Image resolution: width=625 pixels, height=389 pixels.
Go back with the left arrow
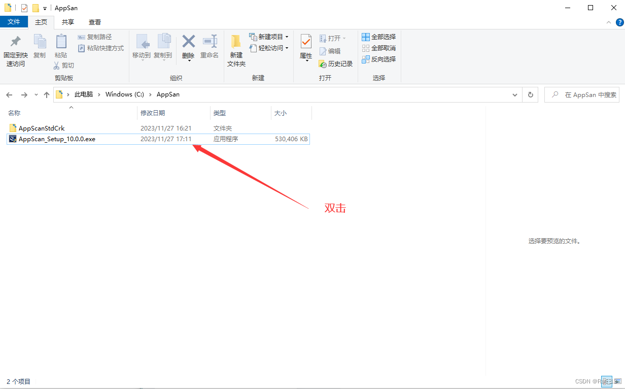[x=9, y=95]
